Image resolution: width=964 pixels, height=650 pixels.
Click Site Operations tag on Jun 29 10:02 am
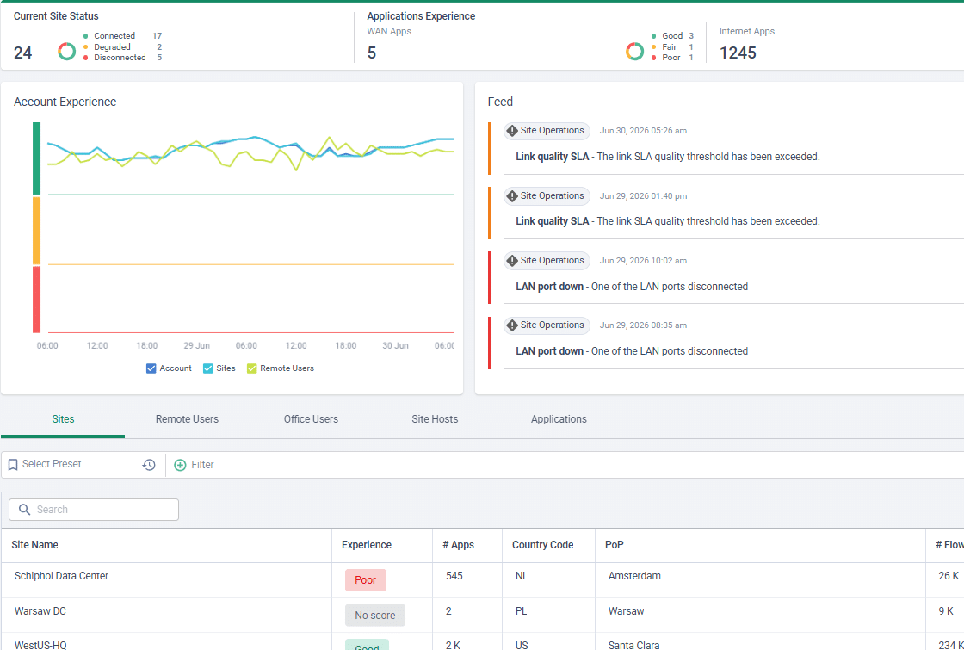[547, 261]
